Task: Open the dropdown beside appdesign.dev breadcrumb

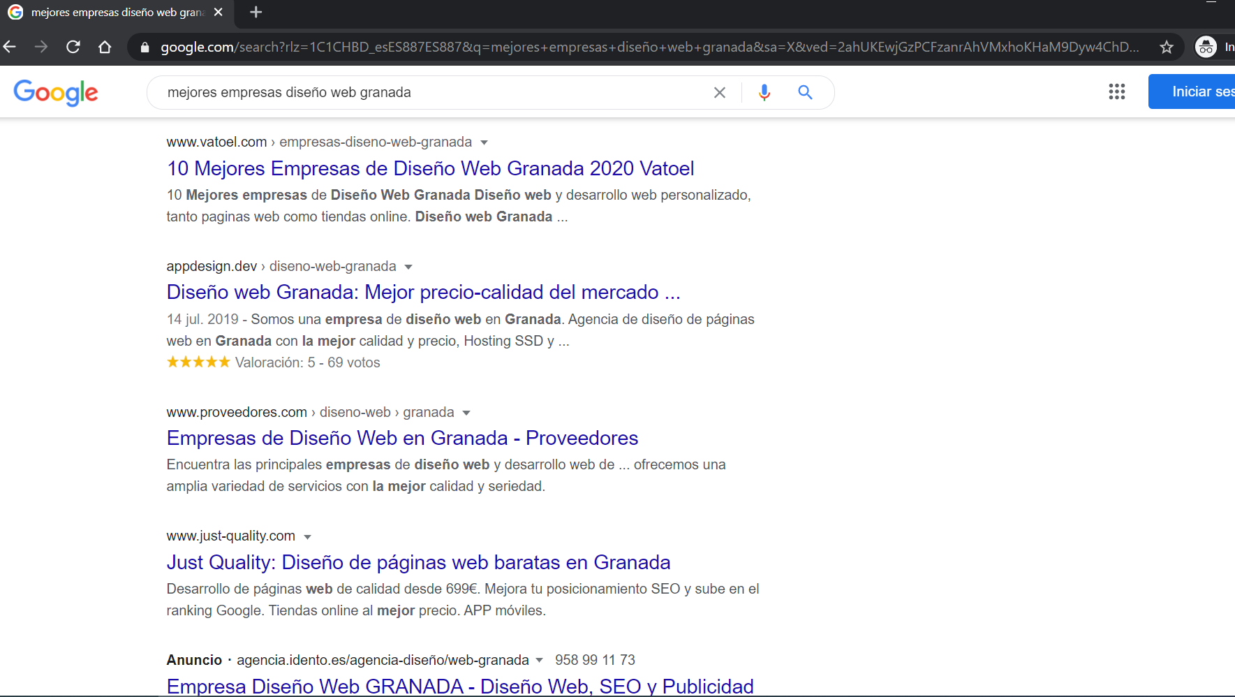Action: pos(408,266)
